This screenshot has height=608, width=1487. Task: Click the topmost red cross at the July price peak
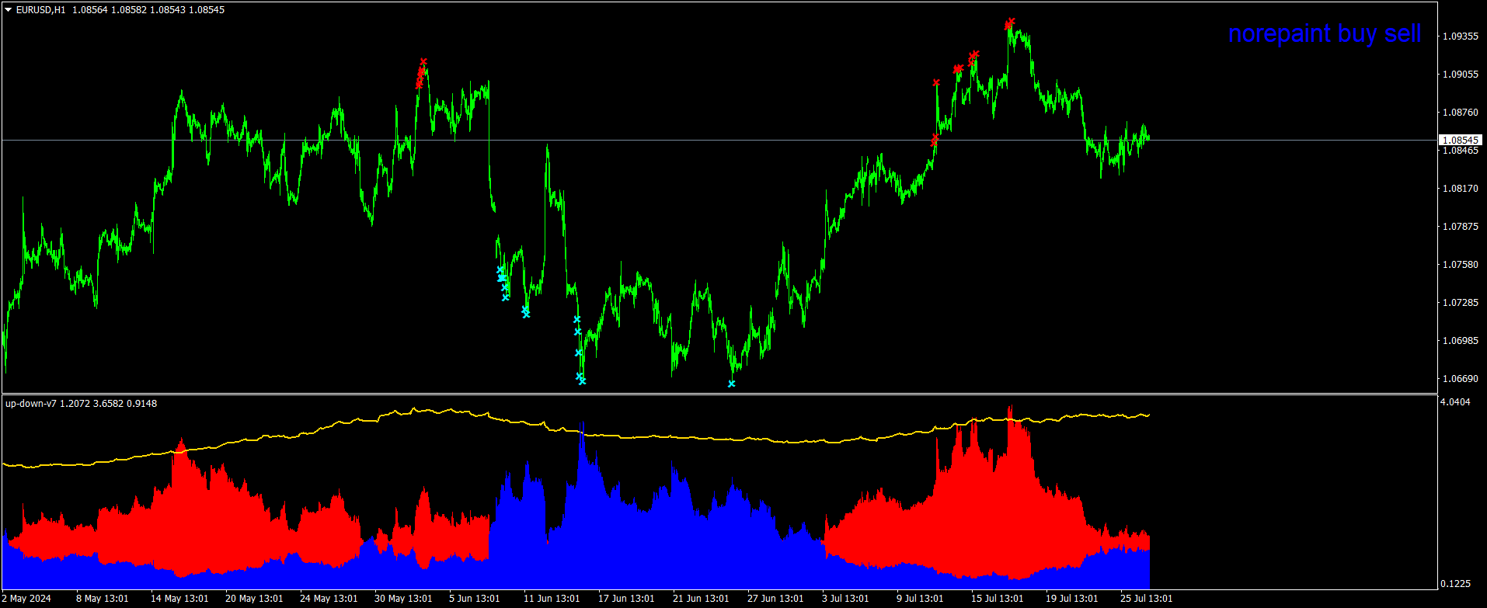coord(1012,21)
